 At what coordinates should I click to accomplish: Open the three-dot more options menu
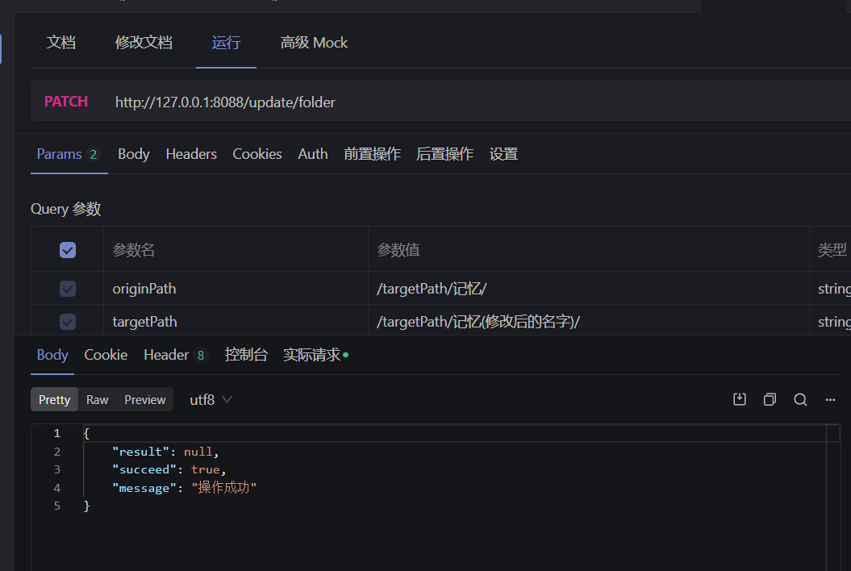coord(830,399)
